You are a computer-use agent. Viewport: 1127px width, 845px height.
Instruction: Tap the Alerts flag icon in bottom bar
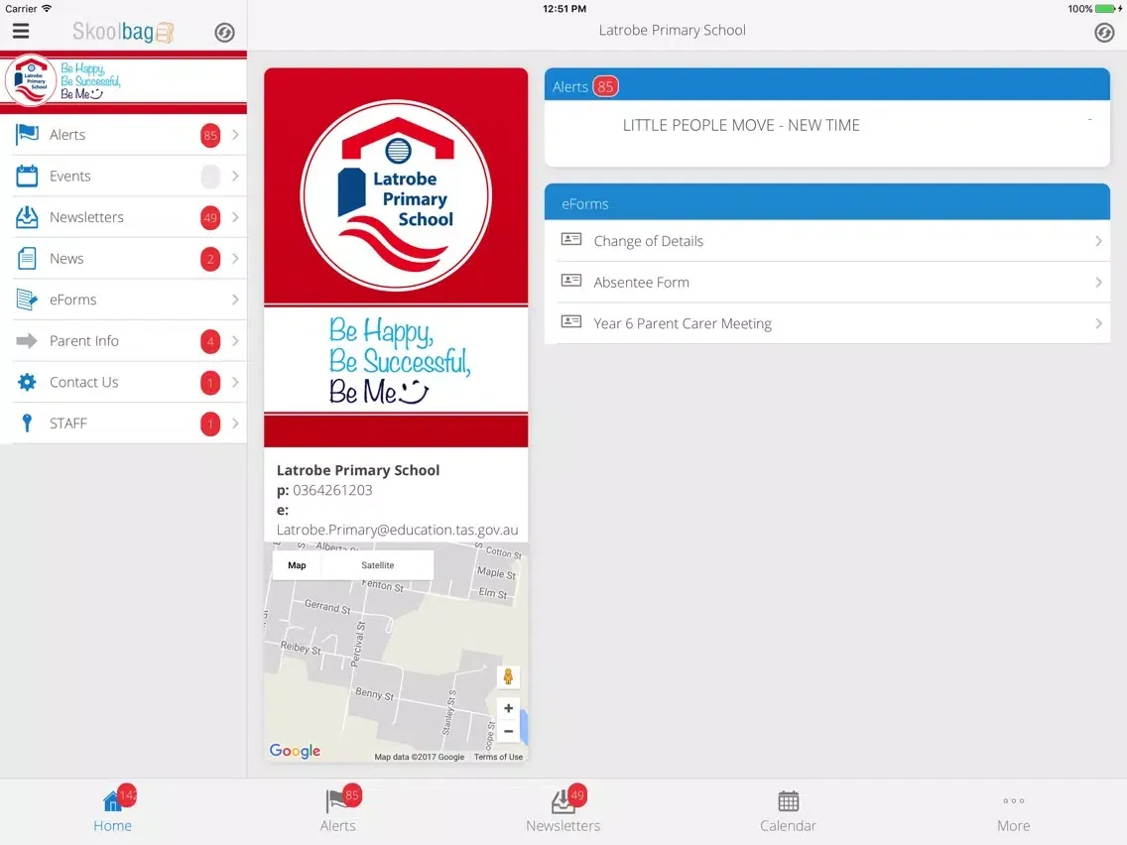click(336, 800)
